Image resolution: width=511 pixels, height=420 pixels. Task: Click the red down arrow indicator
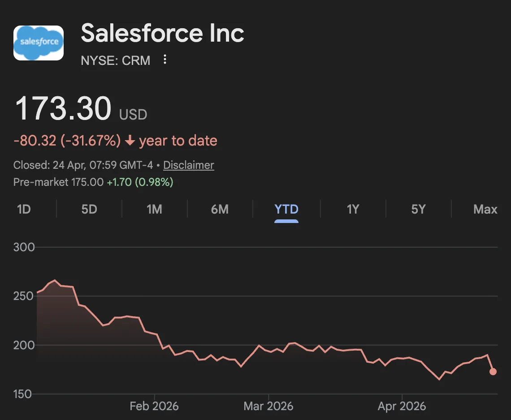coord(130,141)
